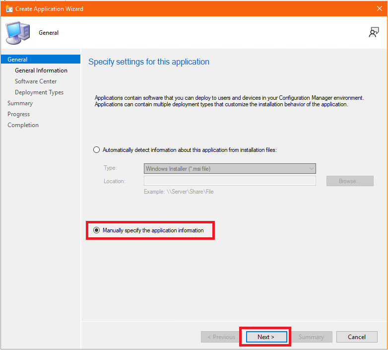
Task: Close the Create Application Wizard window
Action: click(380, 9)
